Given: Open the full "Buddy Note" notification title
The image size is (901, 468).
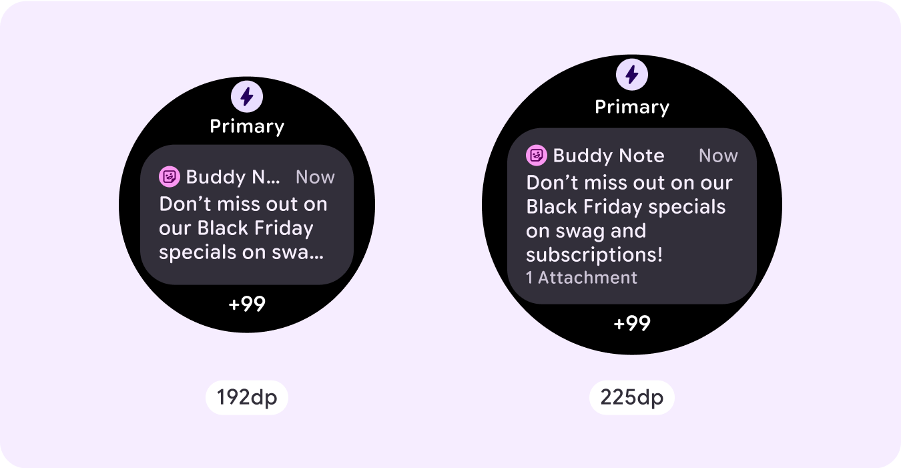Looking at the screenshot, I should [x=609, y=156].
